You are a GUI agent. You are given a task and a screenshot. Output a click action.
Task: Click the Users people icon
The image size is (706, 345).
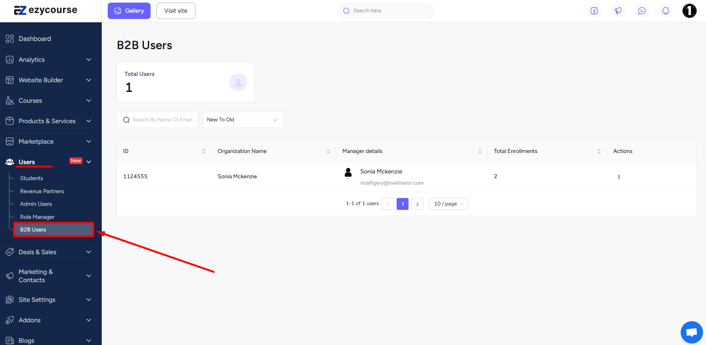tap(10, 162)
